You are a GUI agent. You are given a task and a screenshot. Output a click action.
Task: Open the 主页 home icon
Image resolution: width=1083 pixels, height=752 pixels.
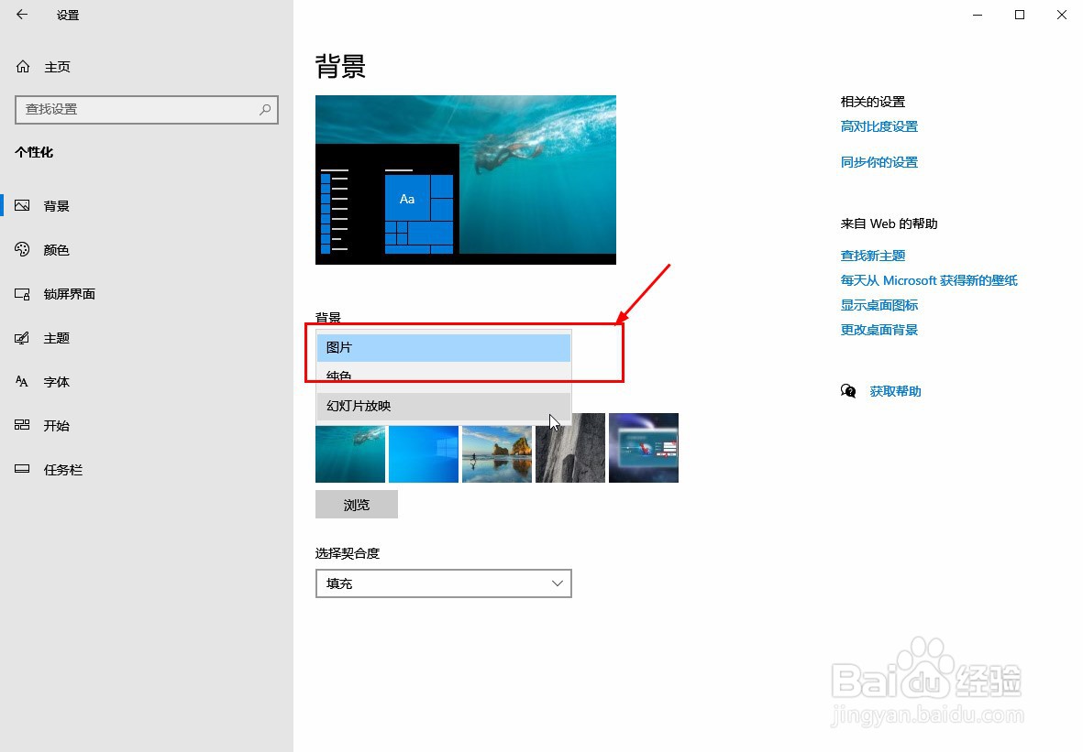(23, 66)
